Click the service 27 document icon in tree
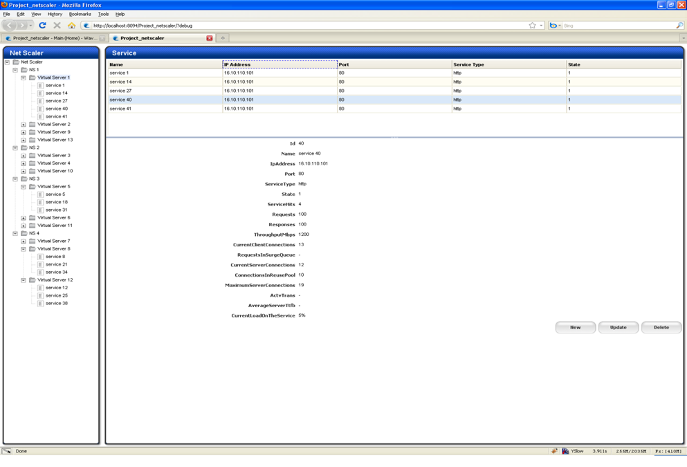Viewport: 687px width, 467px height. 40,101
